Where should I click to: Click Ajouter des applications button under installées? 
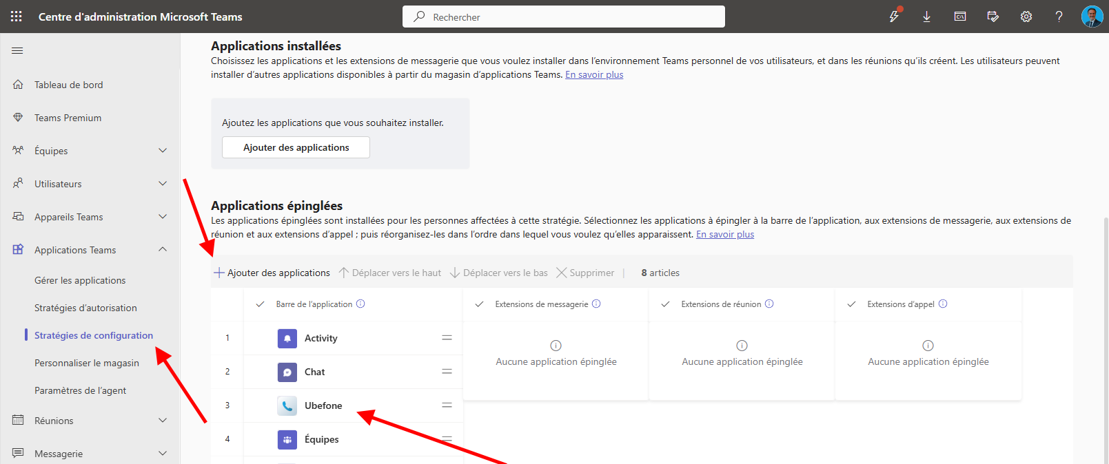point(296,147)
